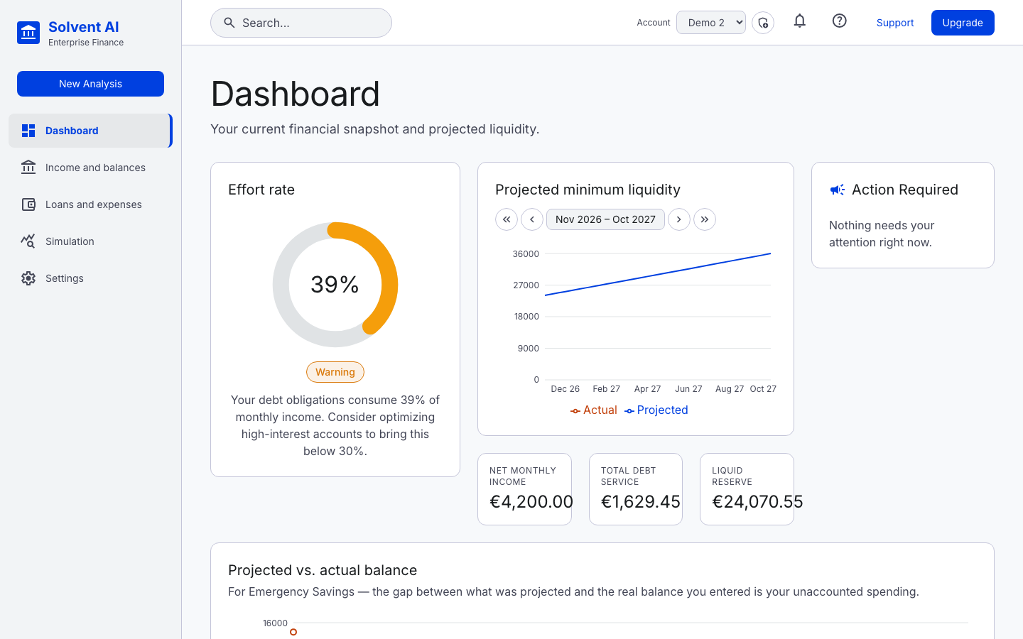The image size is (1023, 639).
Task: Click 'Nothing needs your attention right now' text
Action: coord(882,234)
